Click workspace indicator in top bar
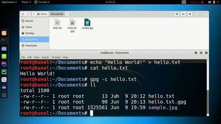Screen dimensions: 221x124 [x=184, y=2]
